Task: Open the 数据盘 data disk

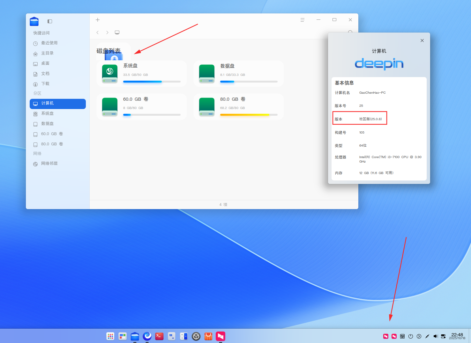Action: [x=239, y=74]
